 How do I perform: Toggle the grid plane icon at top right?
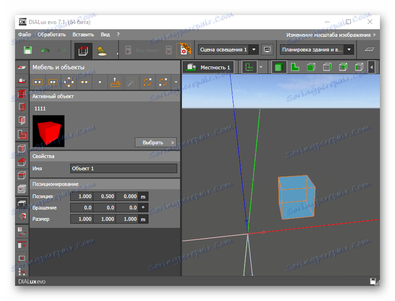tap(369, 50)
